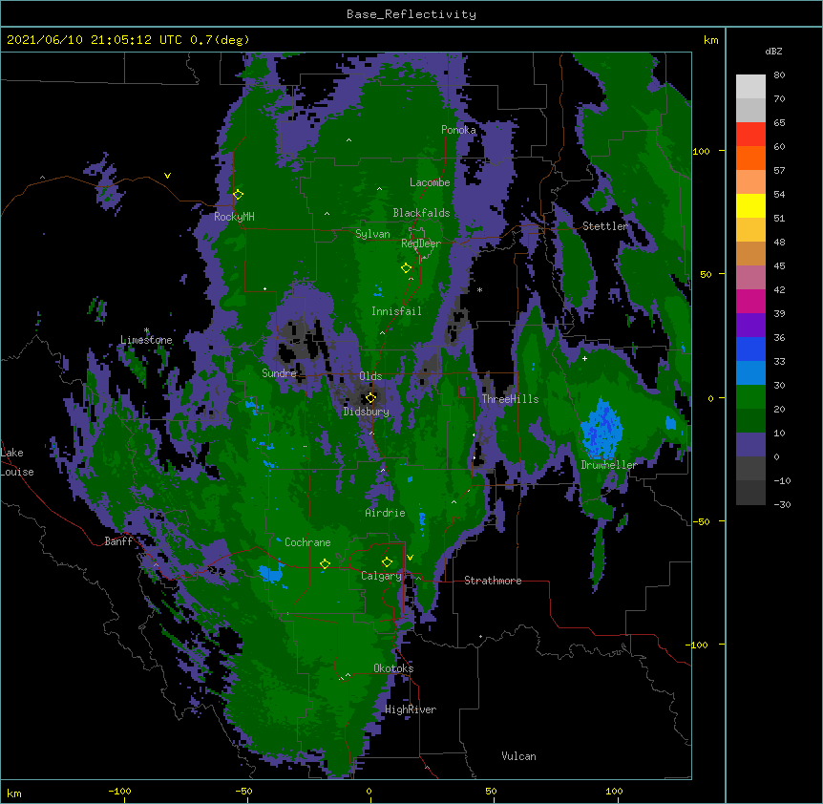Image resolution: width=823 pixels, height=804 pixels.
Task: Select the yellow diamond marker under Cochrane
Action: click(325, 563)
